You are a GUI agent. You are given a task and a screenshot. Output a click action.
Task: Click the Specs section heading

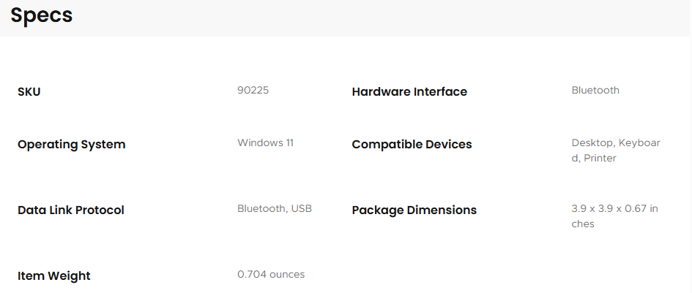41,15
